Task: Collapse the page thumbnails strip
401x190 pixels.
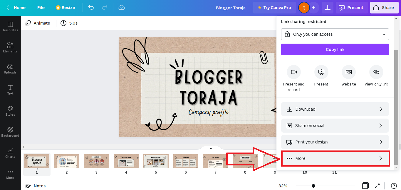Action: [x=211, y=148]
